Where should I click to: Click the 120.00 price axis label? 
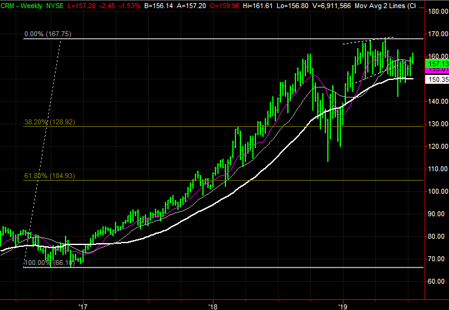tap(437, 146)
